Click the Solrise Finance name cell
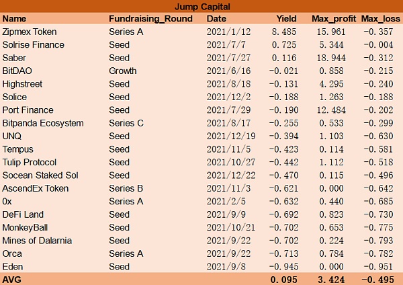The image size is (403, 285). tap(34, 45)
